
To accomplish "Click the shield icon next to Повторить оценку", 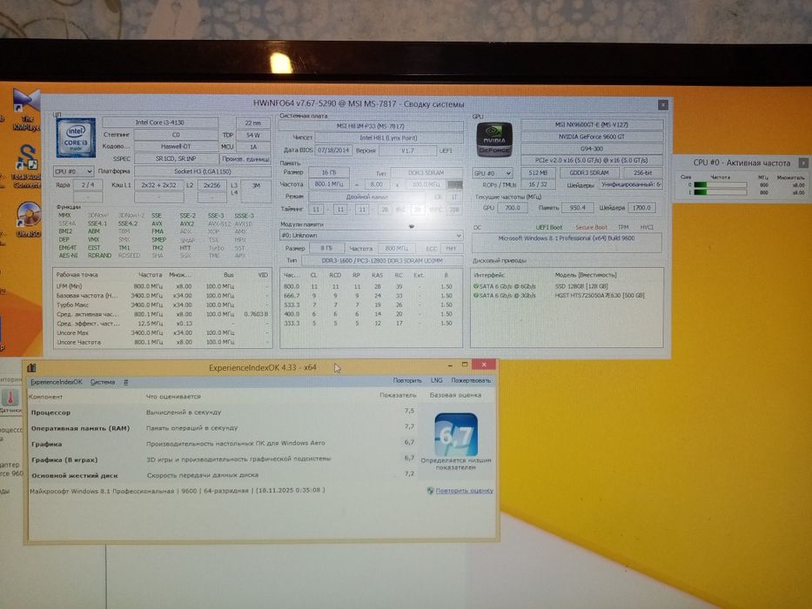I will coord(430,490).
